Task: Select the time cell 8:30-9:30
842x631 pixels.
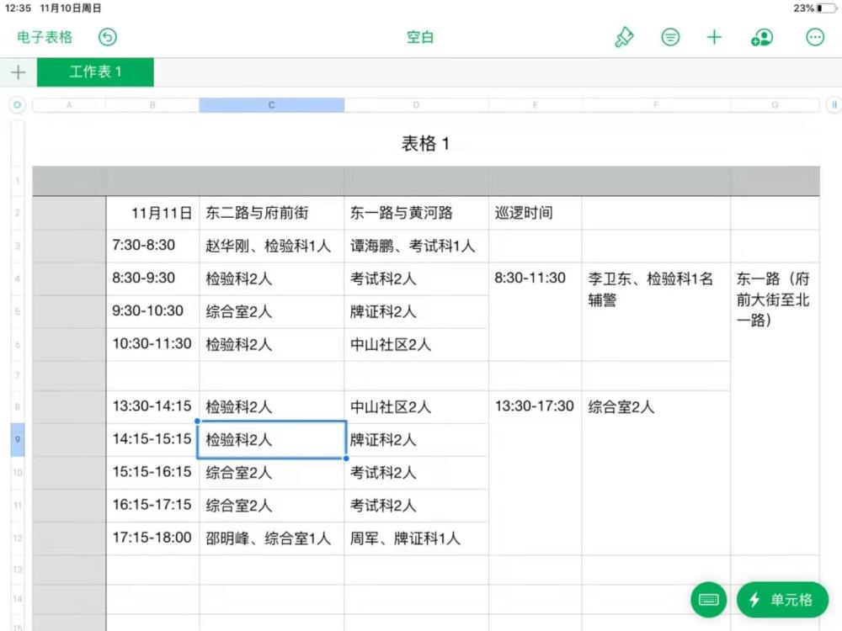Action: pos(152,278)
